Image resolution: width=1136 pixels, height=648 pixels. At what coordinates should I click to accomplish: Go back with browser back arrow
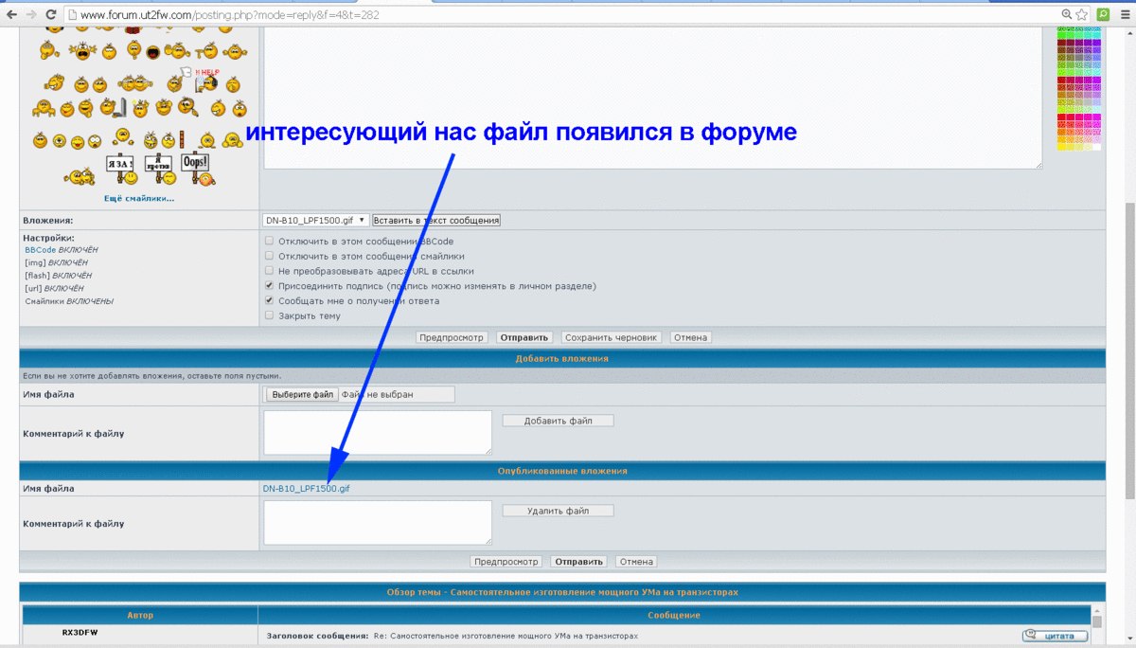(x=11, y=15)
